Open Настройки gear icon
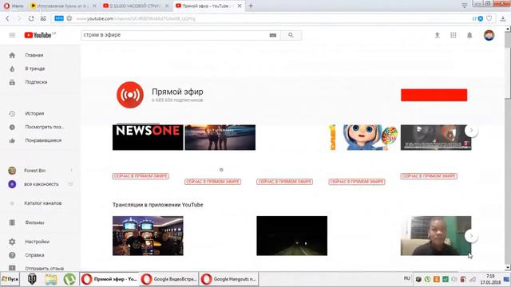Viewport: 511px width, 287px height. point(12,242)
